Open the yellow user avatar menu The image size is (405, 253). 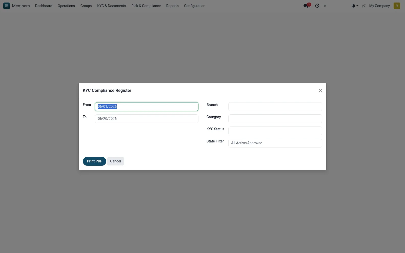(397, 6)
